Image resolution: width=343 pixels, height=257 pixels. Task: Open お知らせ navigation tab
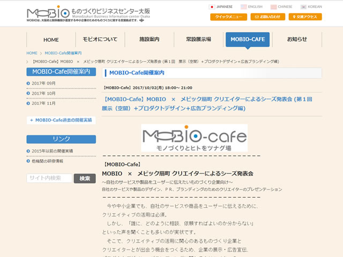(297, 40)
